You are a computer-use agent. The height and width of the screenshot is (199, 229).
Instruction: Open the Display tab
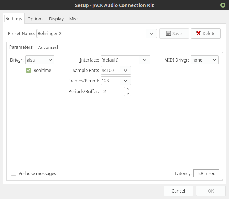coord(56,19)
